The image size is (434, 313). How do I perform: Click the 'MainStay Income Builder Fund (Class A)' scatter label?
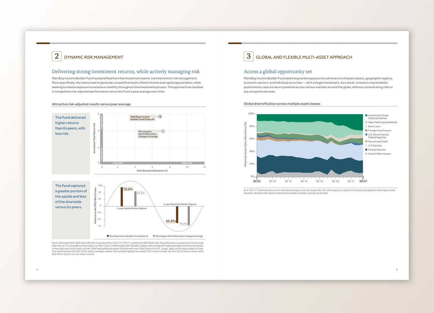pos(142,118)
